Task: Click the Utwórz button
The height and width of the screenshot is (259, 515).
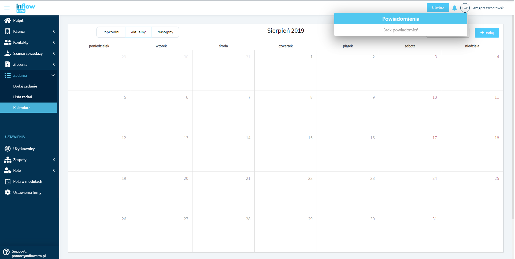Action: click(x=438, y=8)
